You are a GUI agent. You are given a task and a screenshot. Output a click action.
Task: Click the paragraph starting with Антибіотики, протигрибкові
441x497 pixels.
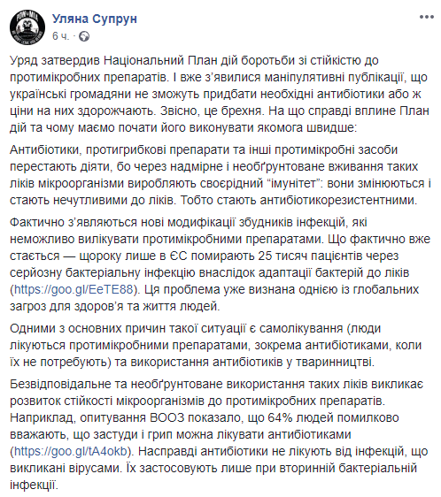point(220,175)
